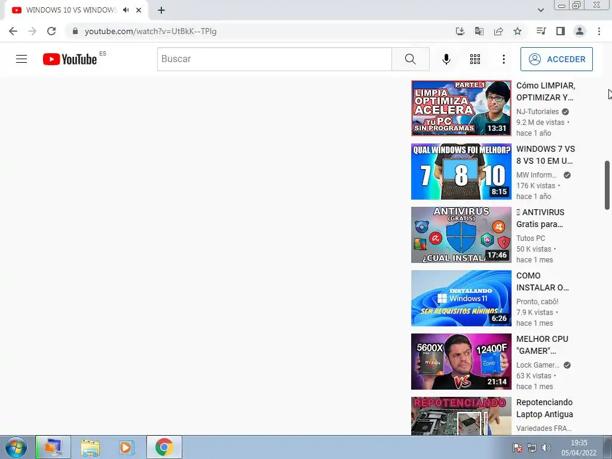Open the ANTIVIRUS gratis thumbnail
612x459 pixels.
461,234
